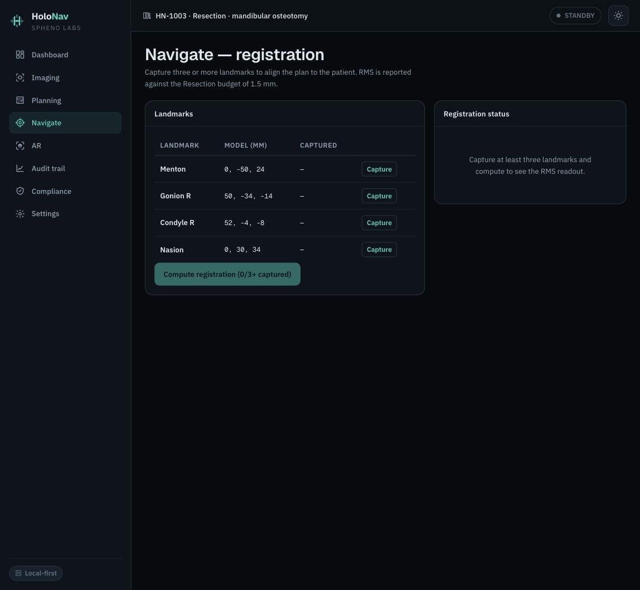Capture the Condyle R landmark
The height and width of the screenshot is (590, 640).
(x=379, y=223)
